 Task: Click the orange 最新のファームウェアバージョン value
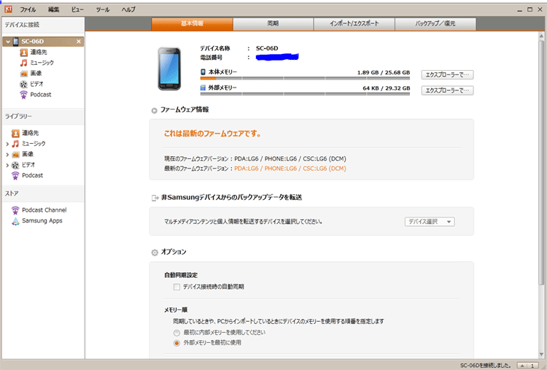click(x=290, y=169)
